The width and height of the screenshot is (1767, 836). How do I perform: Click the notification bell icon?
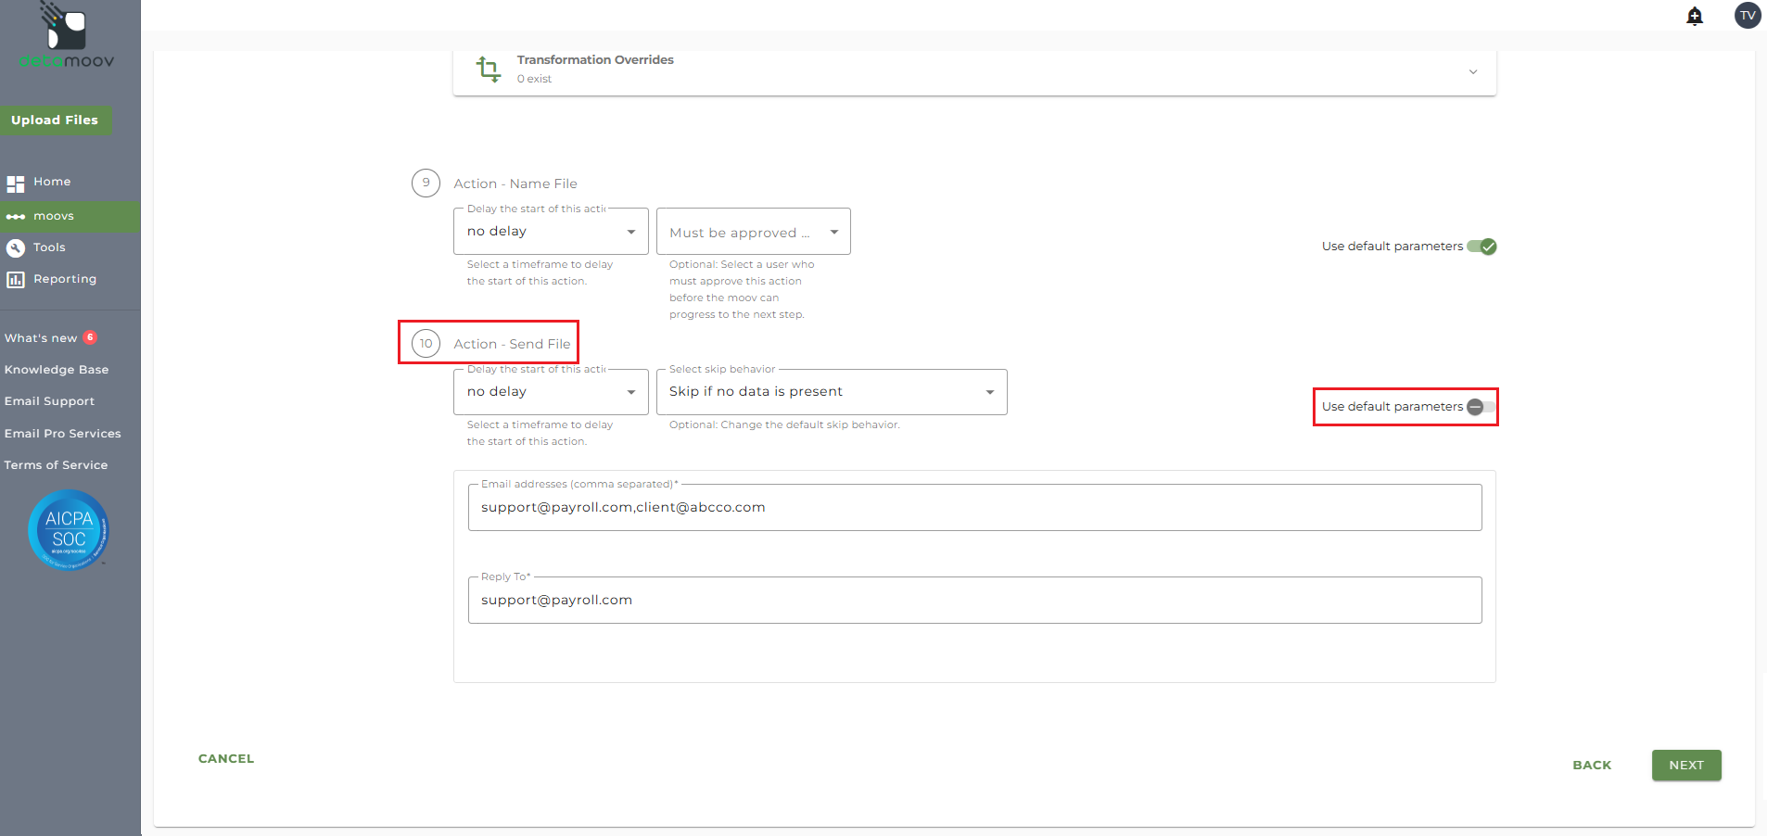coord(1695,16)
